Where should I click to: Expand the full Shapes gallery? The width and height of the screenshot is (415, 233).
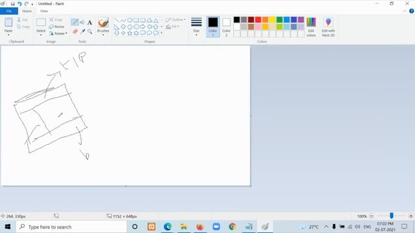(x=161, y=33)
